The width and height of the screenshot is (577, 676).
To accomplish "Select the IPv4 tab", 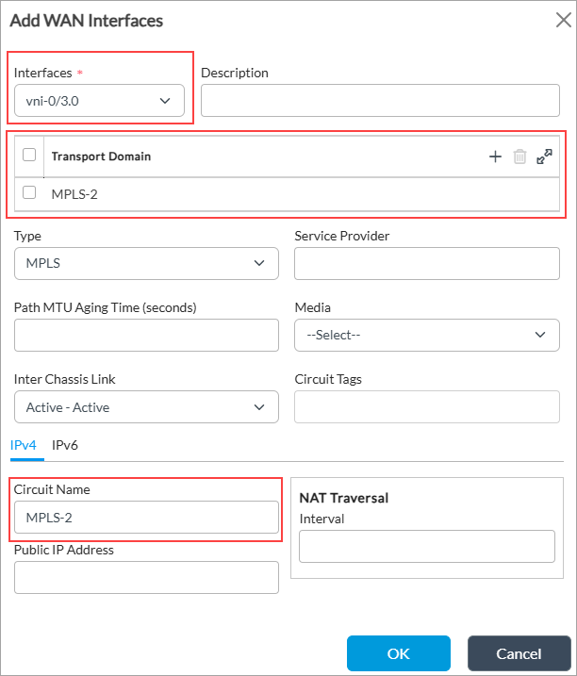I will (x=23, y=444).
